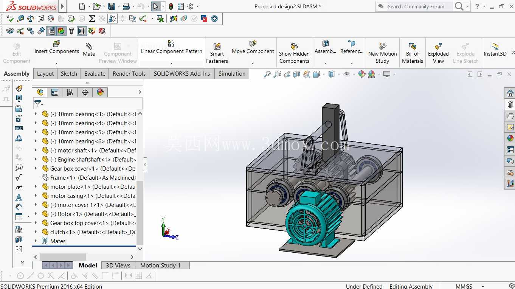
Task: Click Under Defined in status bar
Action: [x=364, y=286]
